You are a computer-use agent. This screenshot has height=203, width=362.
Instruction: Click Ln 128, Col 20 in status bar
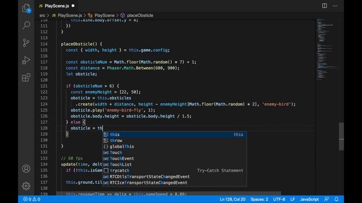[232, 199]
